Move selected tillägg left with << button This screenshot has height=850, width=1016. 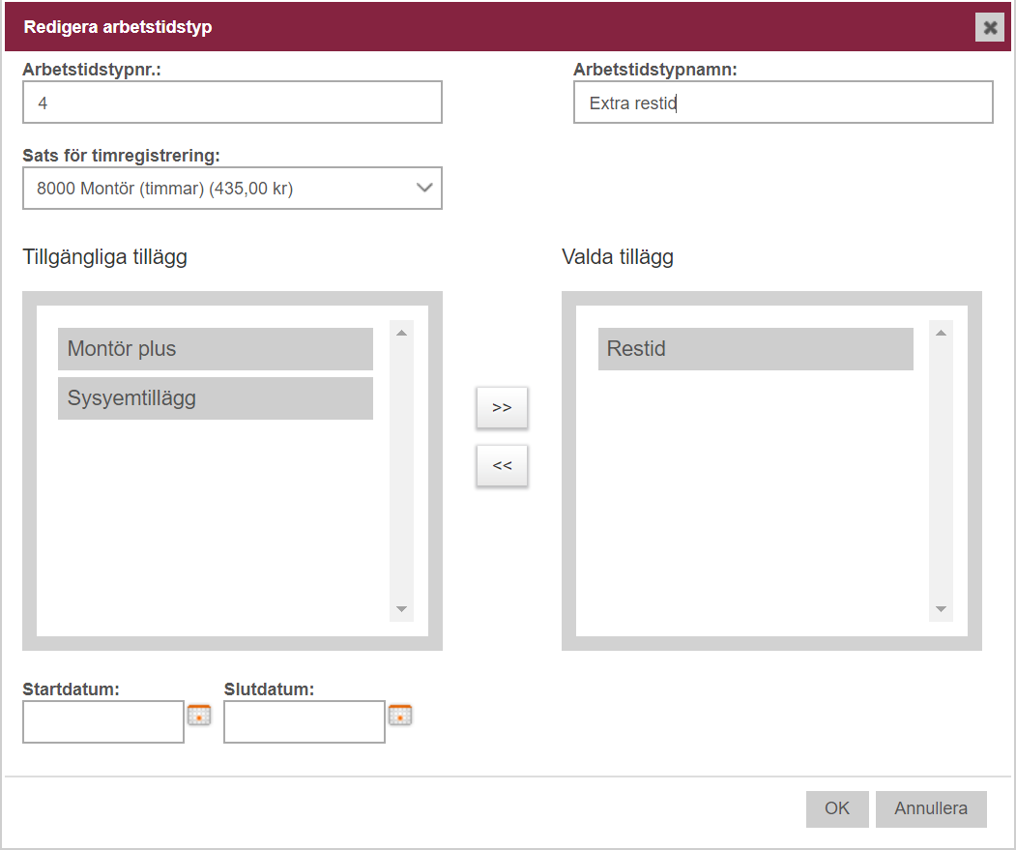tap(502, 465)
